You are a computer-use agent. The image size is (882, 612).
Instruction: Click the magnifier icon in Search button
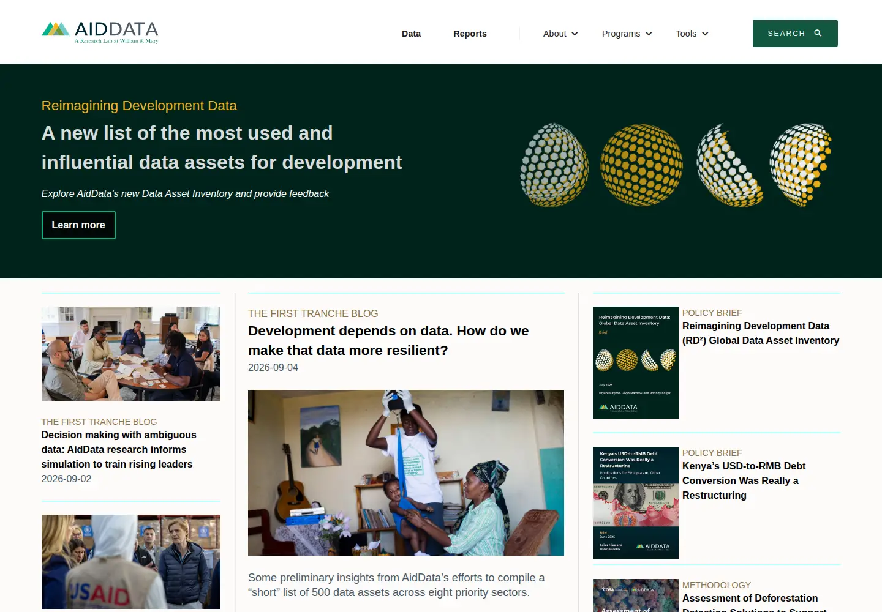pyautogui.click(x=818, y=33)
